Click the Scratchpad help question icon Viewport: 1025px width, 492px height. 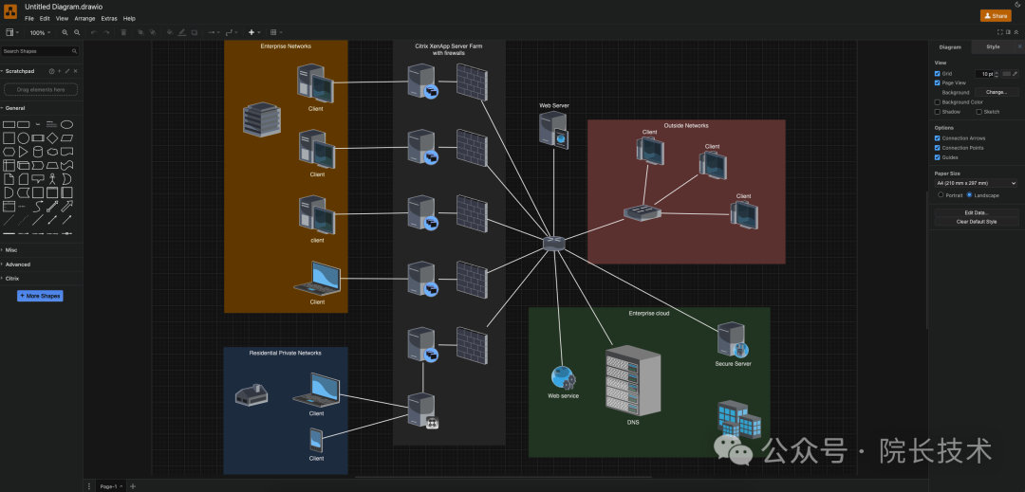pyautogui.click(x=51, y=71)
